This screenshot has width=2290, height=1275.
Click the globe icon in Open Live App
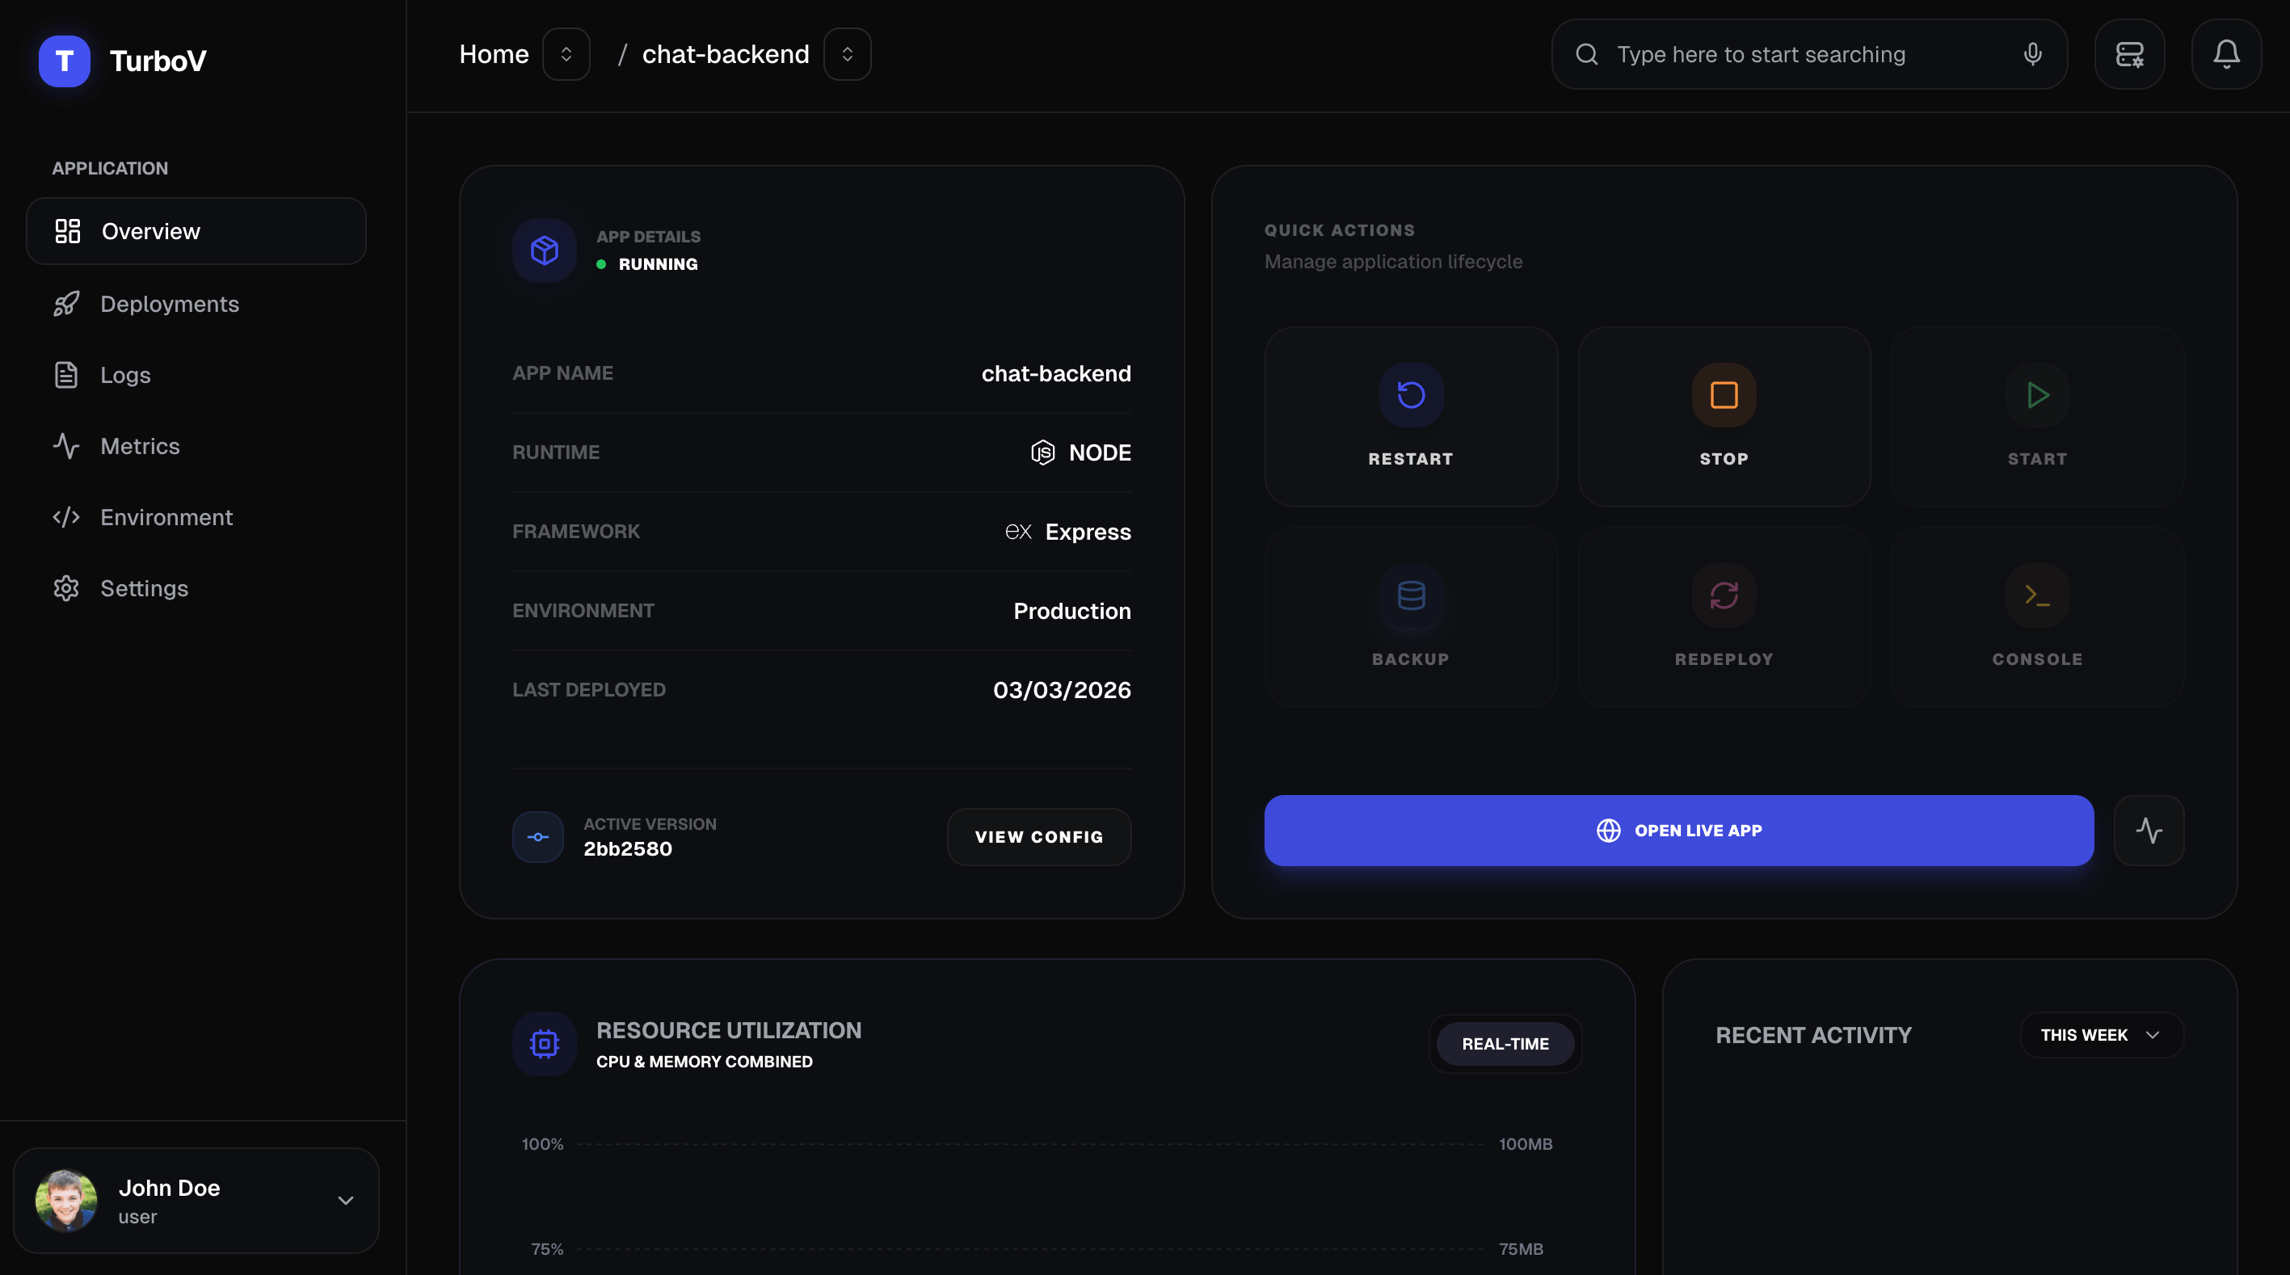coord(1608,831)
